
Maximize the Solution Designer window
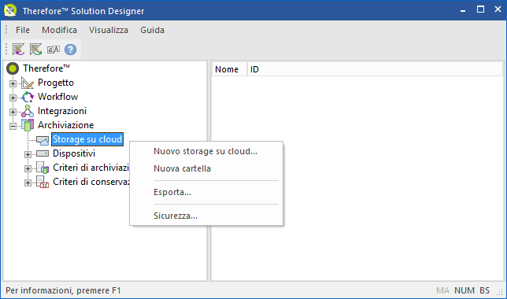pos(480,9)
